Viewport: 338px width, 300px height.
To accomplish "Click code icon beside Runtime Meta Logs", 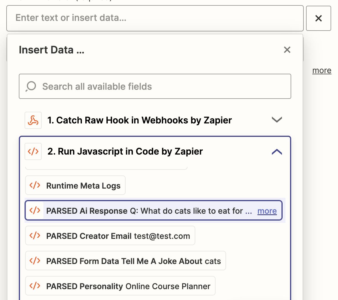I will tap(35, 185).
